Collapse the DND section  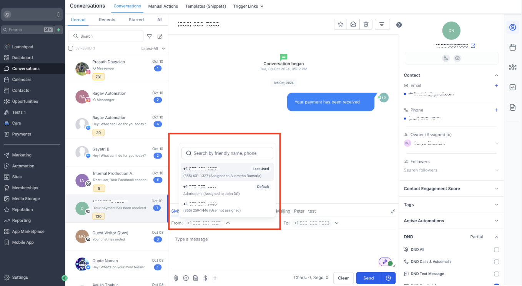(496, 237)
